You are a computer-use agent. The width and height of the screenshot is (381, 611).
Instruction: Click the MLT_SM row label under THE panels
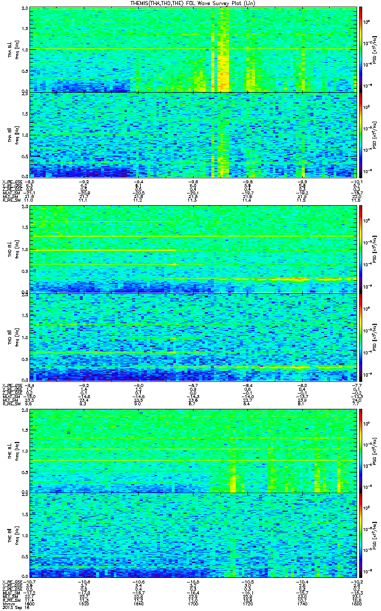(x=9, y=596)
